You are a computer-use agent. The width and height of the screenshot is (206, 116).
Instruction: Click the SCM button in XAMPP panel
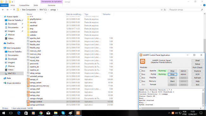point(197,74)
